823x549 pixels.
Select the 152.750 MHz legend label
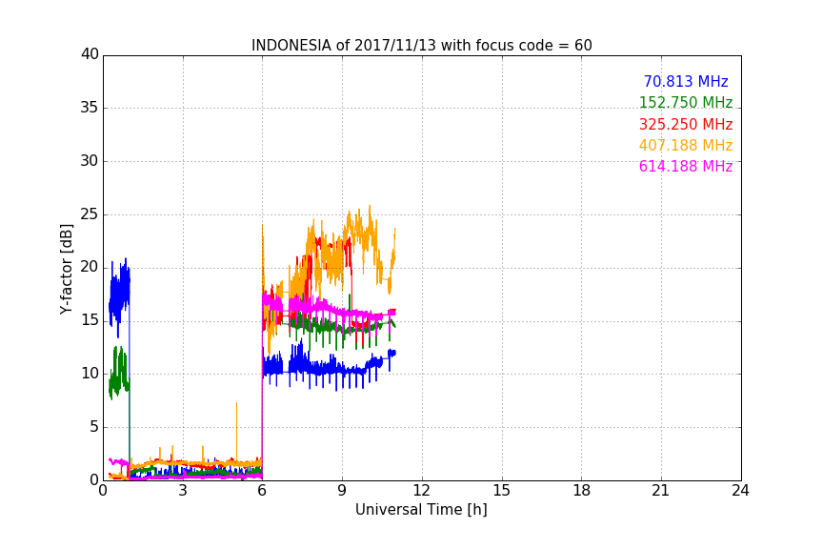(x=686, y=102)
